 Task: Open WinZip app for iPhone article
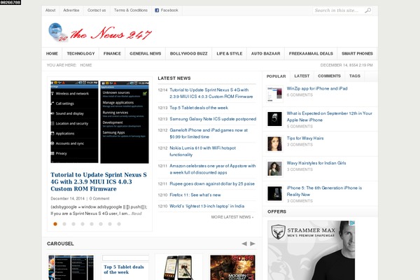[x=317, y=88]
